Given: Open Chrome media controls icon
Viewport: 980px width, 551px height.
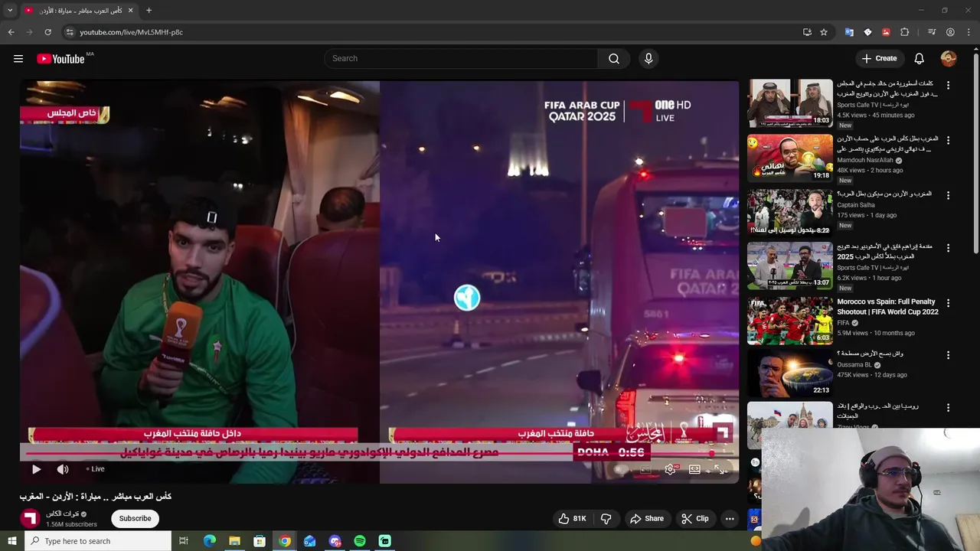Looking at the screenshot, I should pyautogui.click(x=932, y=32).
